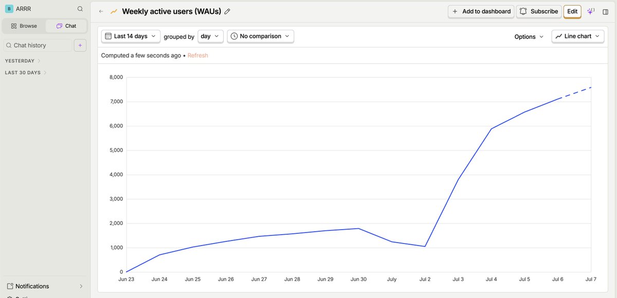
Task: Click the grouped by label
Action: click(x=179, y=36)
